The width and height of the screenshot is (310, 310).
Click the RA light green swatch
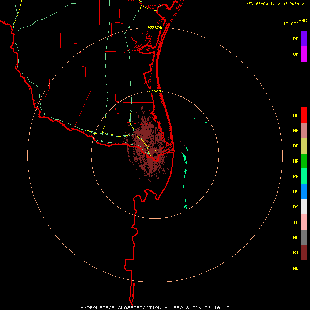tap(304, 176)
